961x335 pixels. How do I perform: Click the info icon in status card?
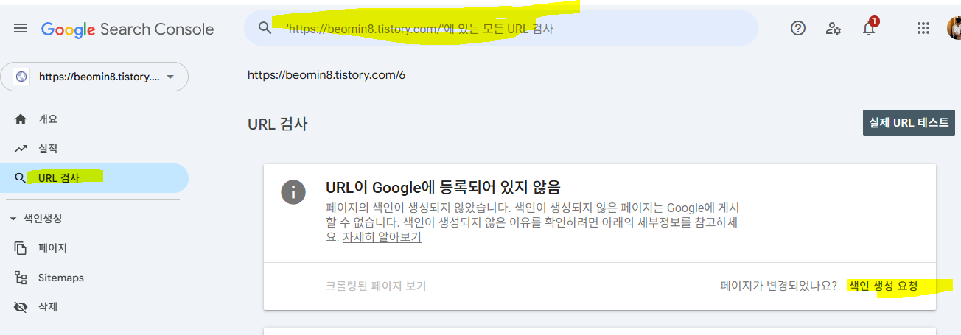[293, 192]
